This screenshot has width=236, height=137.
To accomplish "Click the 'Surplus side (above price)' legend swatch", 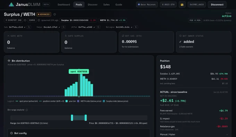I will point(104,101).
